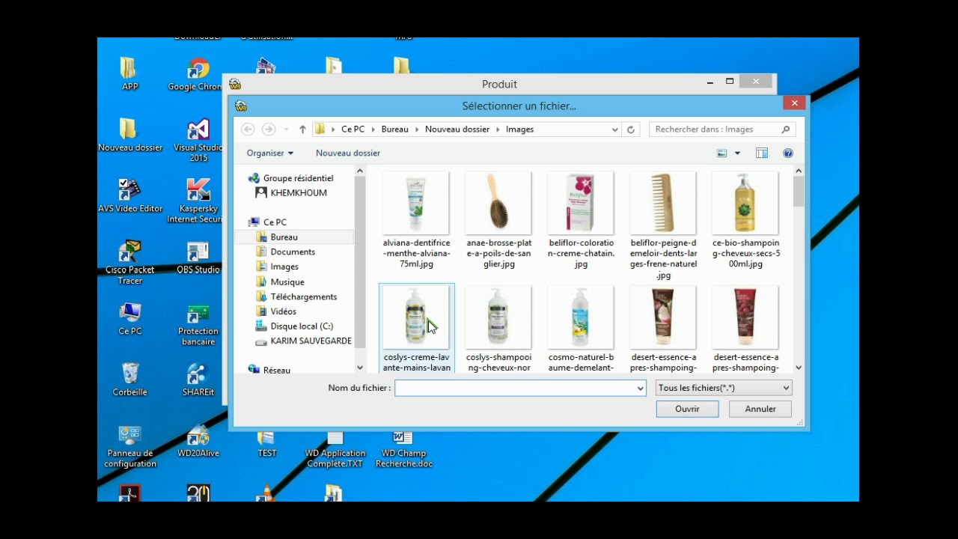This screenshot has width=958, height=539.
Task: Open the Corbeille recycle bin
Action: (x=129, y=379)
